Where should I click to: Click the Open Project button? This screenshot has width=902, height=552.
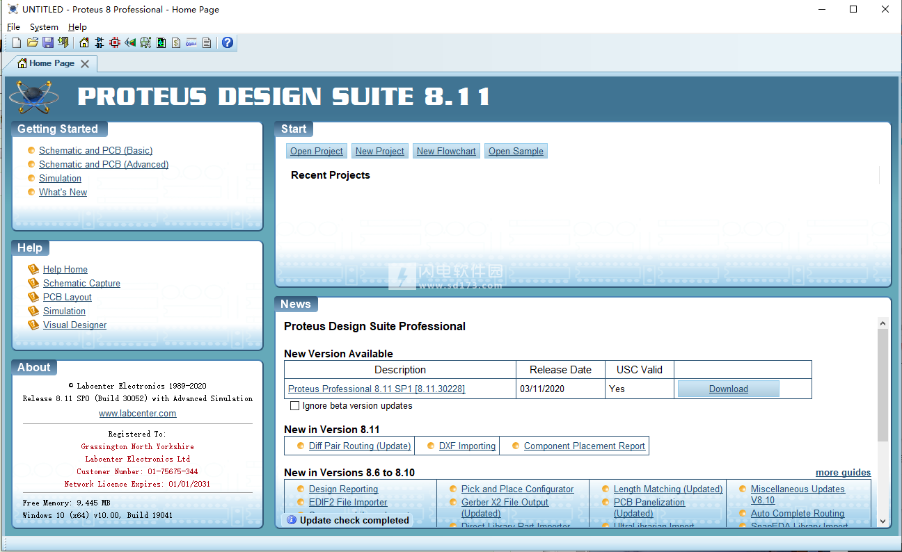[x=317, y=151]
